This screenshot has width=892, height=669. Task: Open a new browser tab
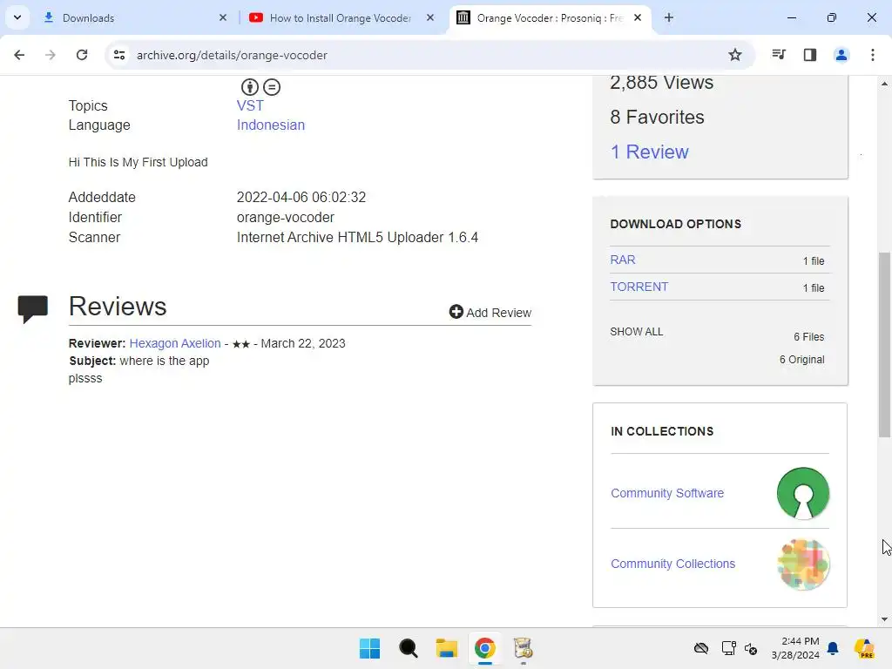[669, 17]
